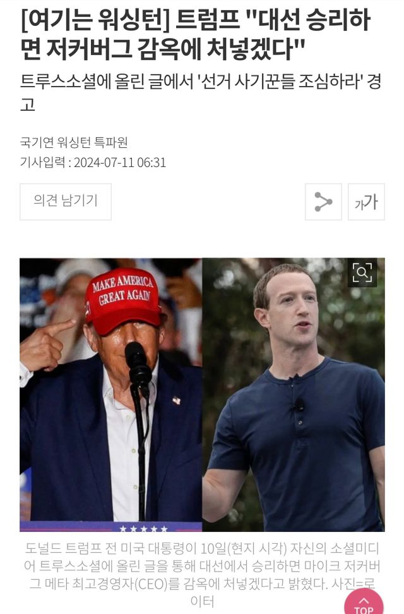
Task: Click the 트루스소셜 subtitle line
Action: [200, 93]
